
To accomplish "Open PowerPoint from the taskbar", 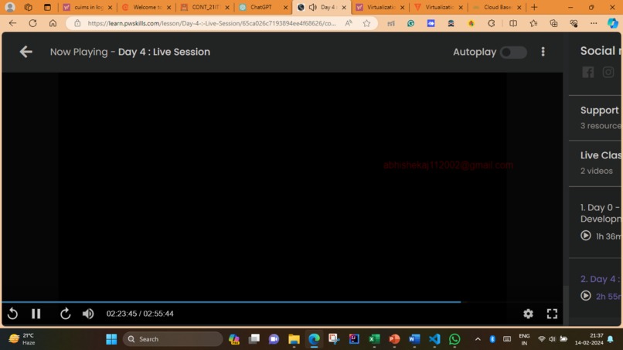I will 394,339.
